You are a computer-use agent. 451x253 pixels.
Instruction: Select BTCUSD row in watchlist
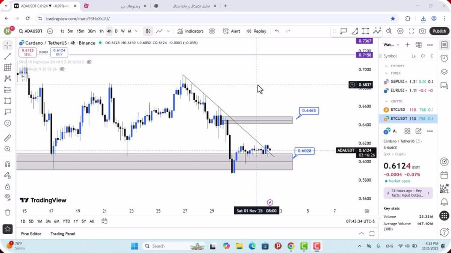tap(408, 110)
